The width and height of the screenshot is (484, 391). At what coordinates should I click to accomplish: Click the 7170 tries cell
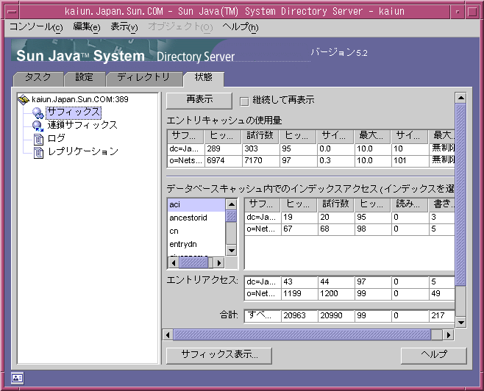point(261,161)
